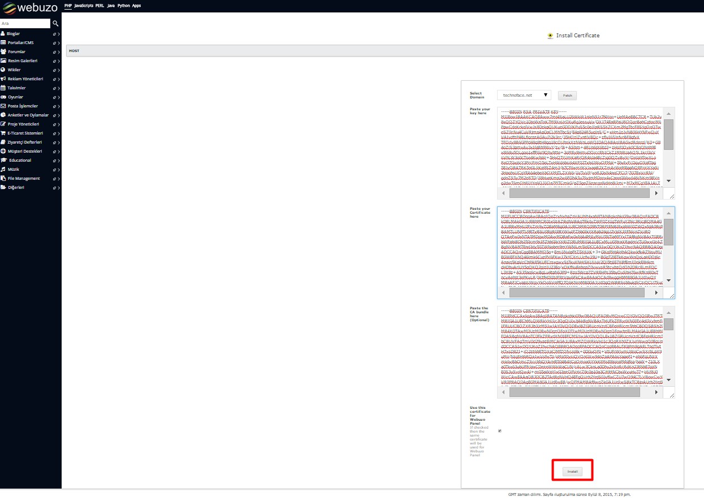Click the Posta İşlemciler envelope icon
The width and height of the screenshot is (704, 501).
[3, 106]
